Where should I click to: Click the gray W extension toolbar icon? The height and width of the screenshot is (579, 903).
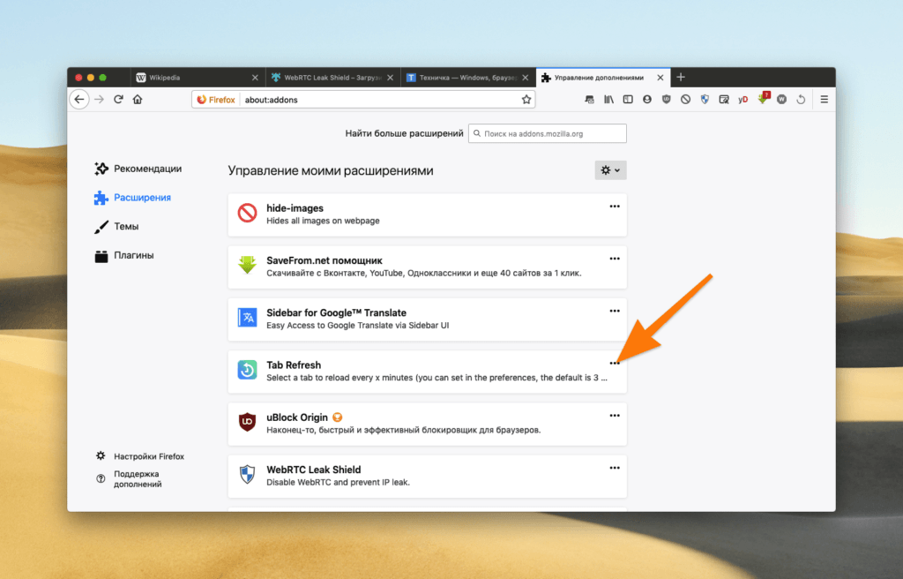[781, 99]
